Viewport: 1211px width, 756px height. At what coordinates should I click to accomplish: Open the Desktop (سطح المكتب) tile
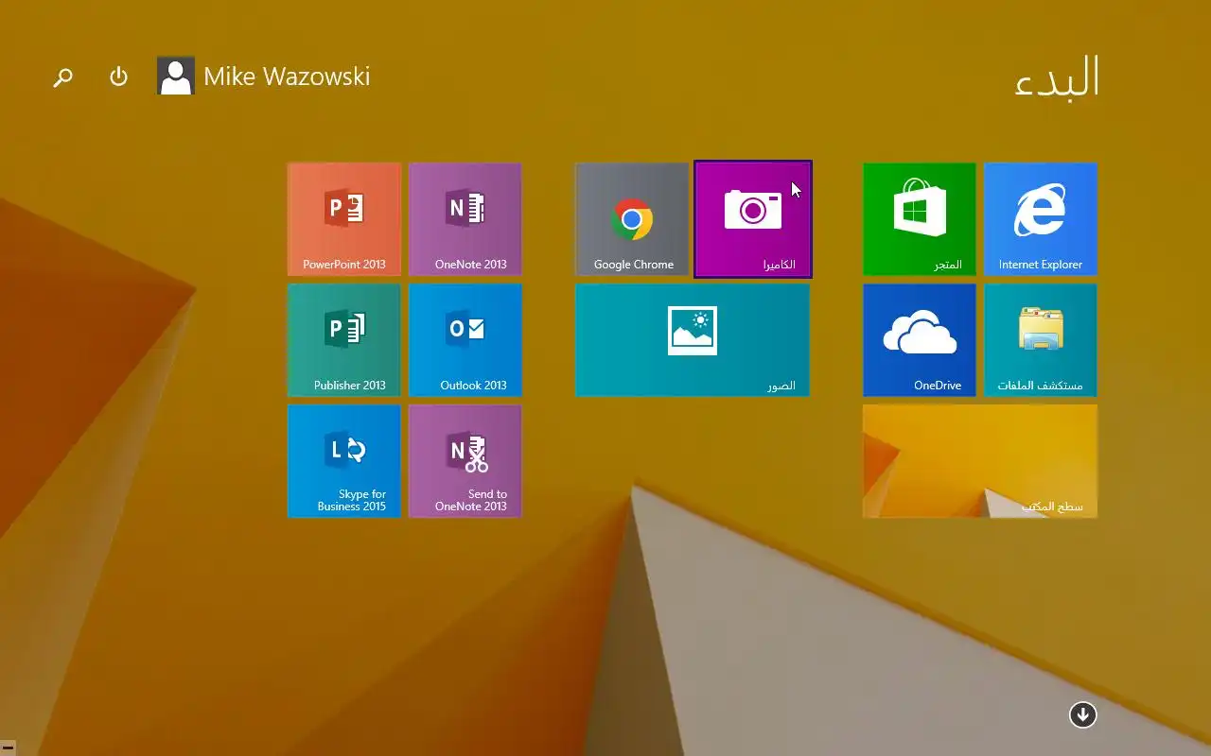[980, 461]
